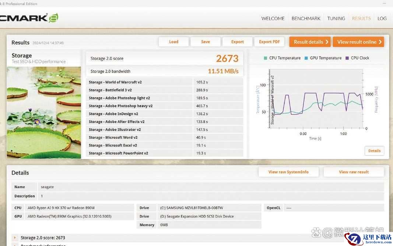
Task: Toggle CPU Temperature legend swatch
Action: click(266, 58)
